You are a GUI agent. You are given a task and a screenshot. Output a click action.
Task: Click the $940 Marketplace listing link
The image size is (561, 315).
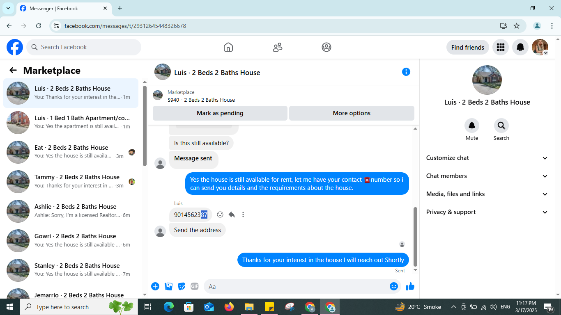(x=201, y=100)
